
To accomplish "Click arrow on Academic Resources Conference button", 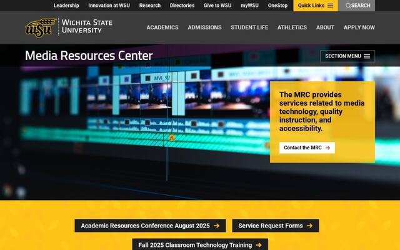I will pos(216,226).
